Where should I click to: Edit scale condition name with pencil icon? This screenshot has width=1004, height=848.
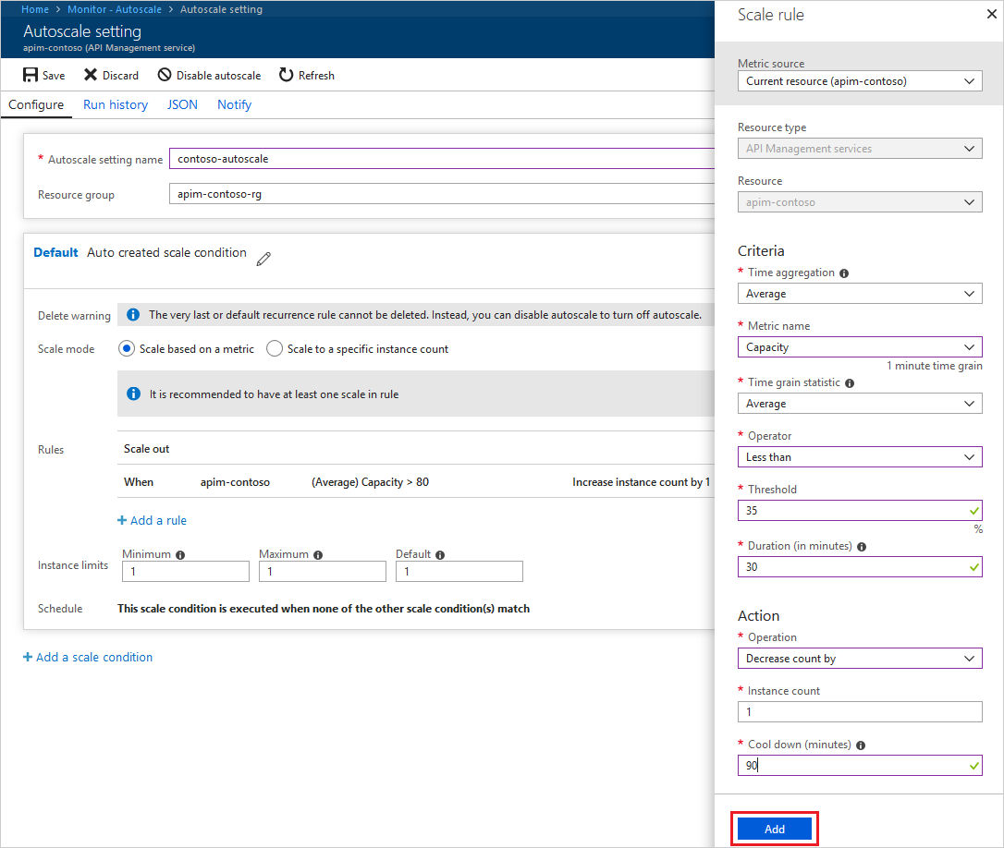263,259
